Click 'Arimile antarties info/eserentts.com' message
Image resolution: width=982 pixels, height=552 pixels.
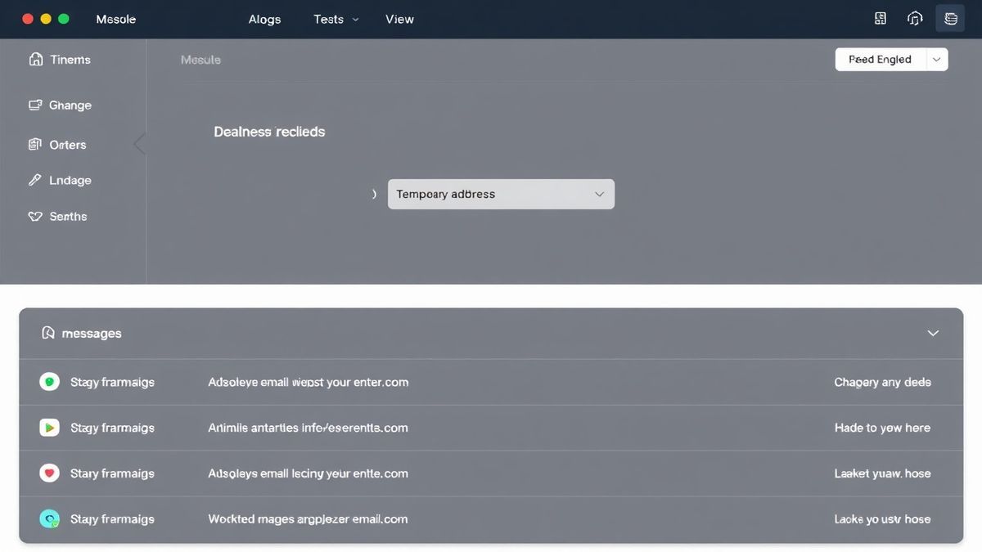click(308, 428)
